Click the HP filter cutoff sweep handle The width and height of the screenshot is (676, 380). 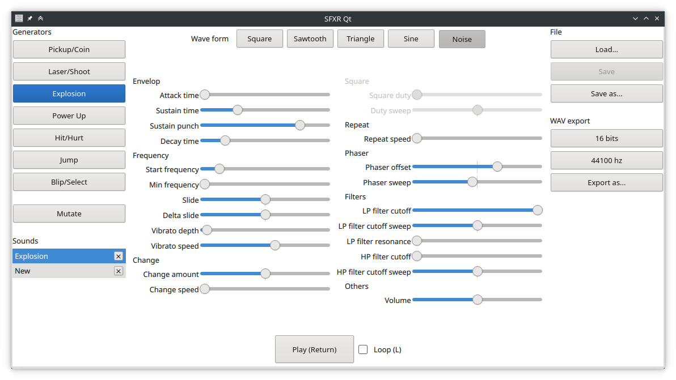point(478,271)
